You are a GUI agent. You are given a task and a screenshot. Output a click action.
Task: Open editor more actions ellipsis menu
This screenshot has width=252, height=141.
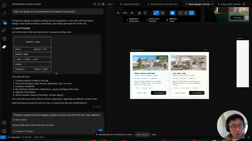(x=248, y=4)
